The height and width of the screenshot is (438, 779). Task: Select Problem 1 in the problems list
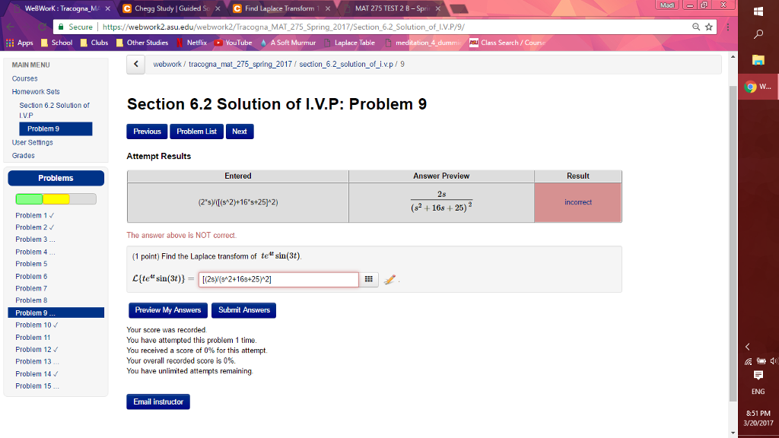click(x=35, y=215)
